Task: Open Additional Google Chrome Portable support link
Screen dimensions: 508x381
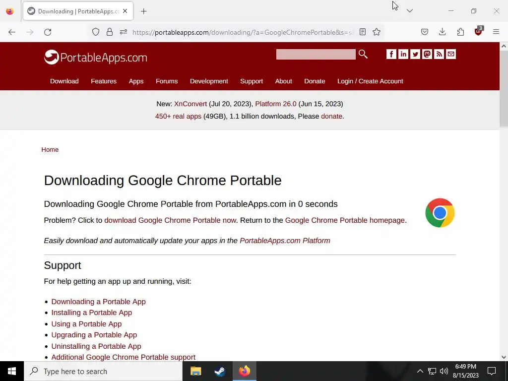Action: pos(124,357)
